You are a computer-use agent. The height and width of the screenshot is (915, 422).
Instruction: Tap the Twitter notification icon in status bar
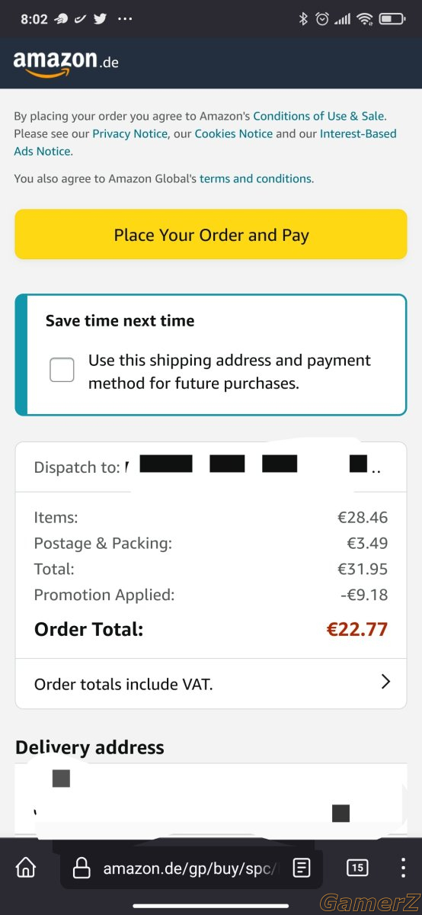click(100, 19)
